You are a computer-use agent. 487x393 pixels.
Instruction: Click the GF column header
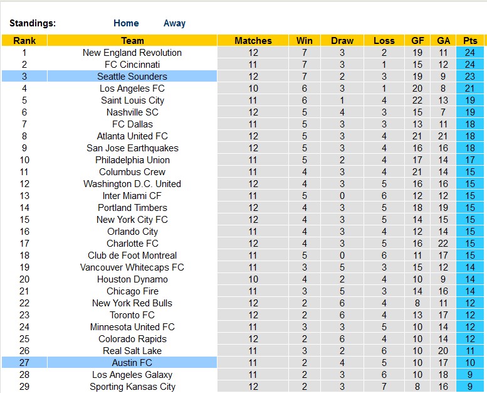click(417, 41)
